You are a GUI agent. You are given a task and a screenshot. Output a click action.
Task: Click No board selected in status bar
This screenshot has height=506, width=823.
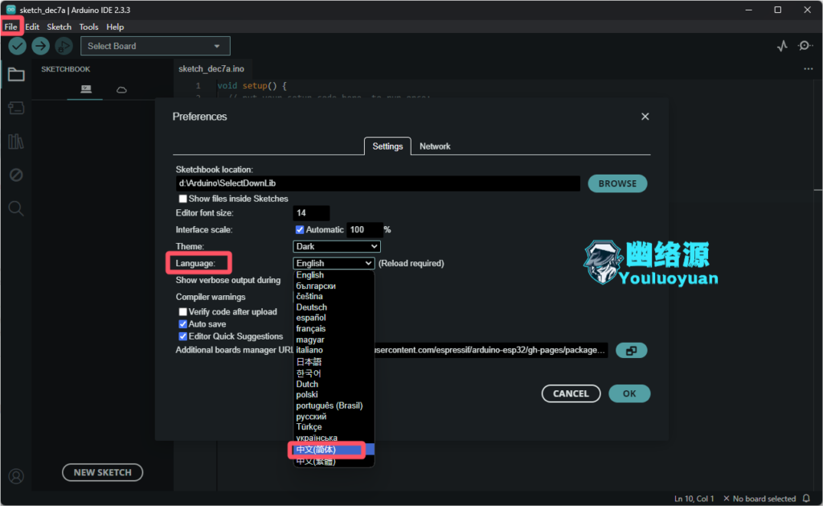point(759,499)
